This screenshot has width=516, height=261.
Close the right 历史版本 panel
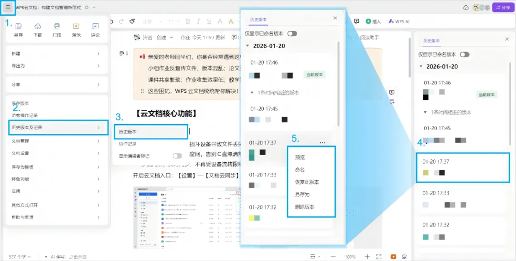pyautogui.click(x=507, y=39)
